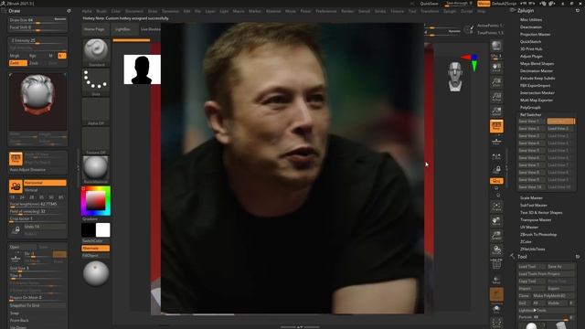Click the Frame icon in right shelf
This screenshot has width=585, height=329.
496,207
